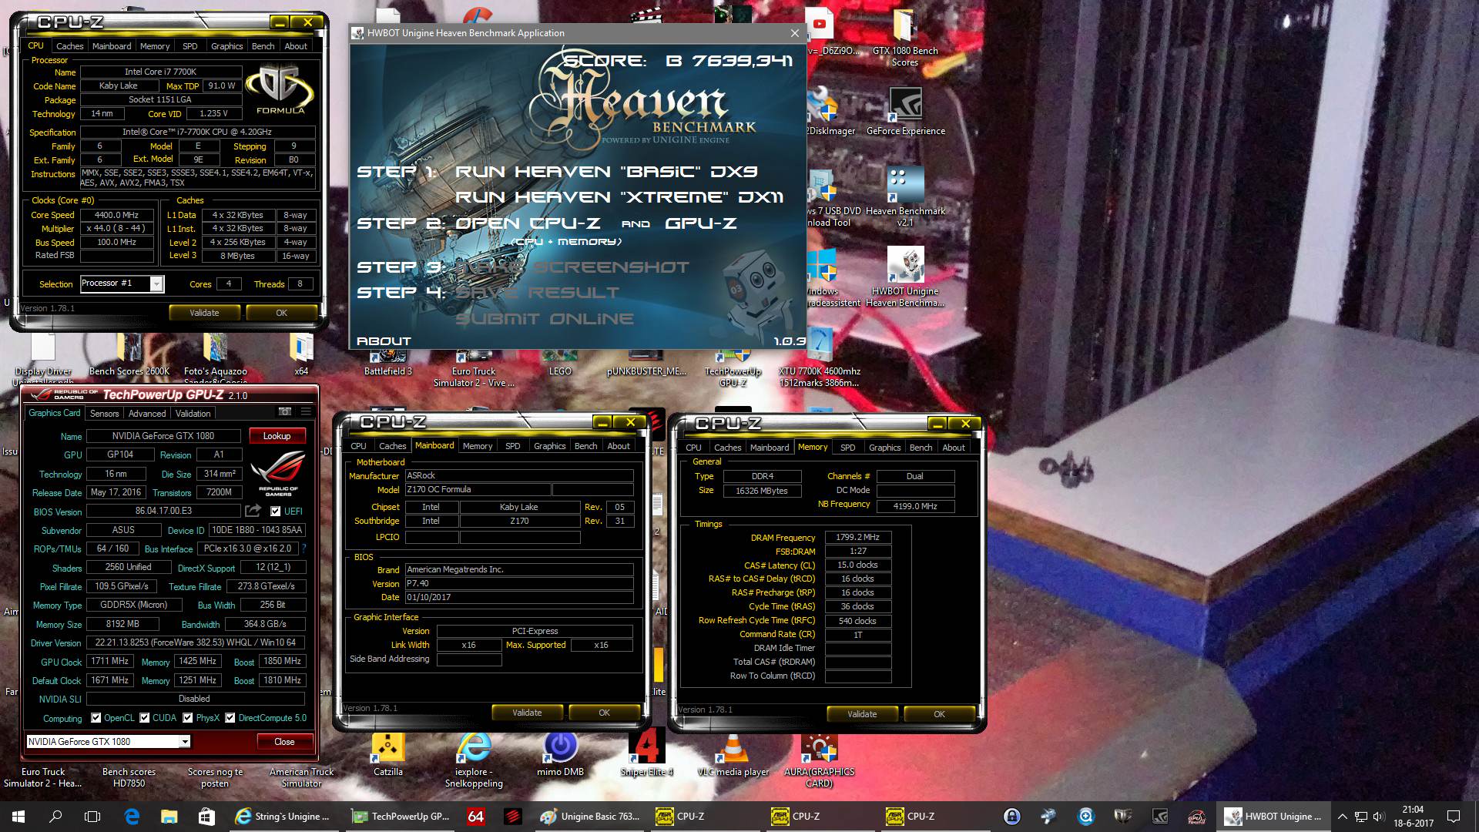Open taskbar search magnifier
The width and height of the screenshot is (1479, 832).
click(x=55, y=817)
